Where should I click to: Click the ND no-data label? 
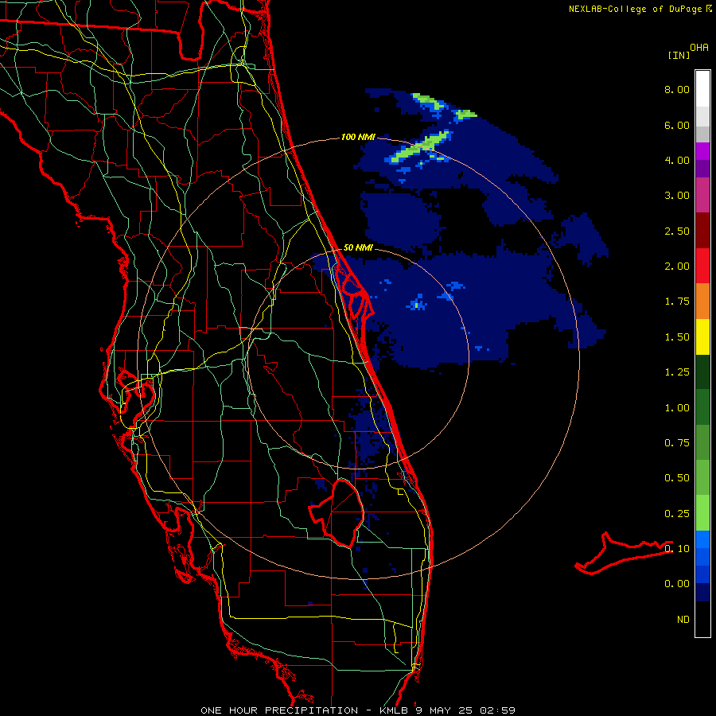(683, 620)
